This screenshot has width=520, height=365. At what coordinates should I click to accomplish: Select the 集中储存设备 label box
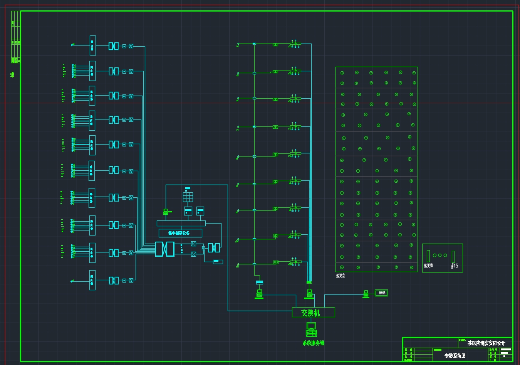click(180, 233)
